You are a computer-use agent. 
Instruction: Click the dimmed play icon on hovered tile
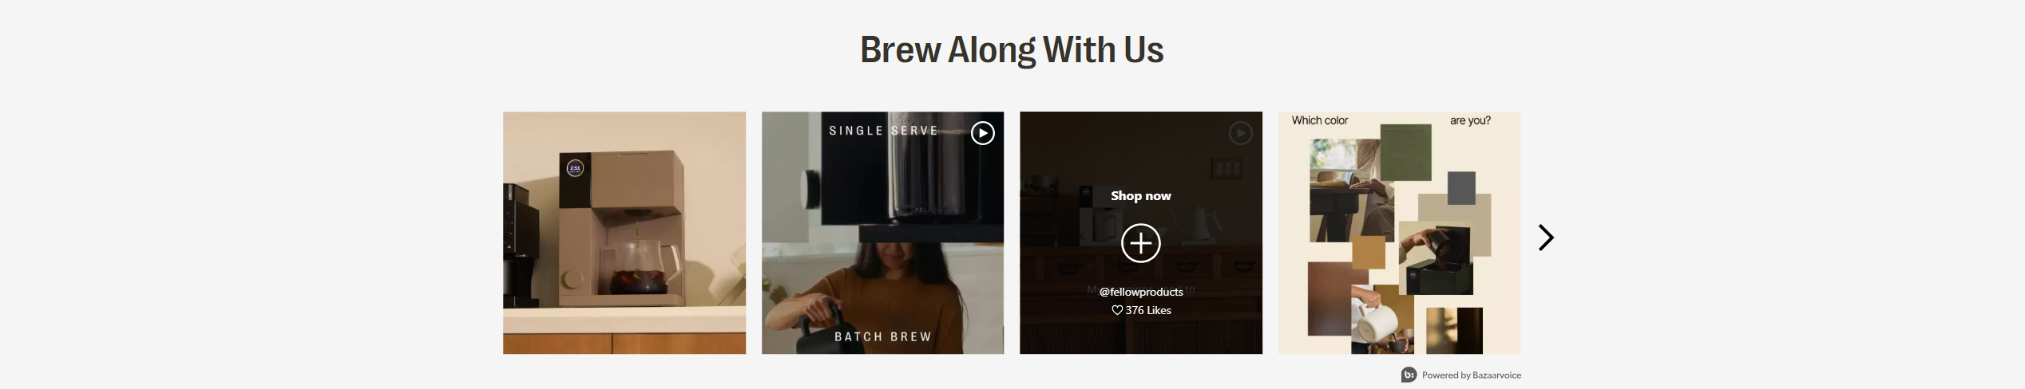[1240, 133]
